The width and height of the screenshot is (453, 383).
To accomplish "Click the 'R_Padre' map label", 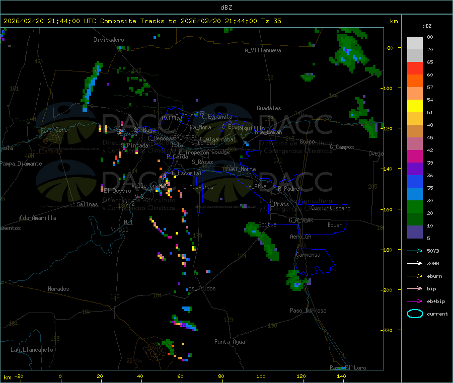I will click(288, 189).
